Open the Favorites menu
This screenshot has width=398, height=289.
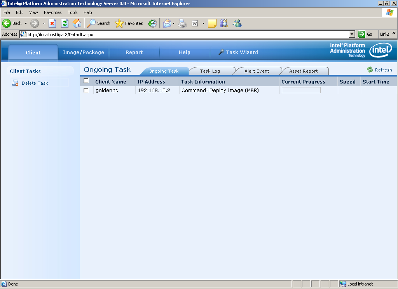tap(53, 12)
